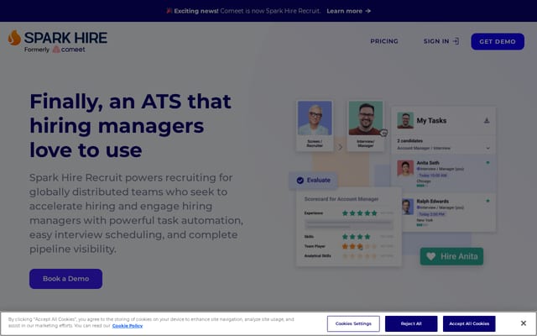Open the Learn more announcement link
This screenshot has height=336, width=537.
click(x=348, y=11)
